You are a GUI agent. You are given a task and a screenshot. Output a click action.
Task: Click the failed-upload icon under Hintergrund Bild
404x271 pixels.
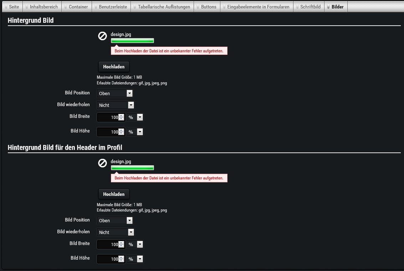coord(102,36)
